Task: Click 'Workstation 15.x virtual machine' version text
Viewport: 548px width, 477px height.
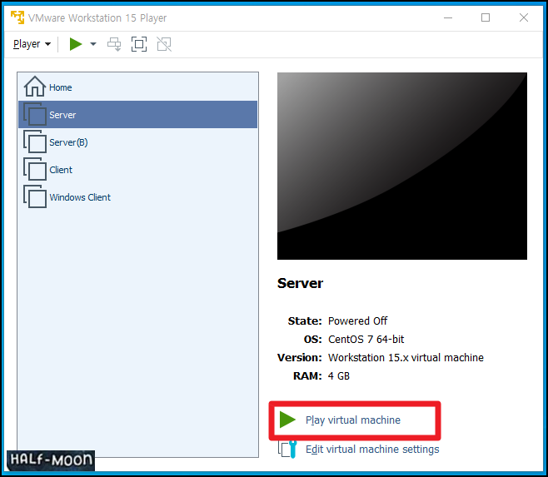Action: point(406,357)
